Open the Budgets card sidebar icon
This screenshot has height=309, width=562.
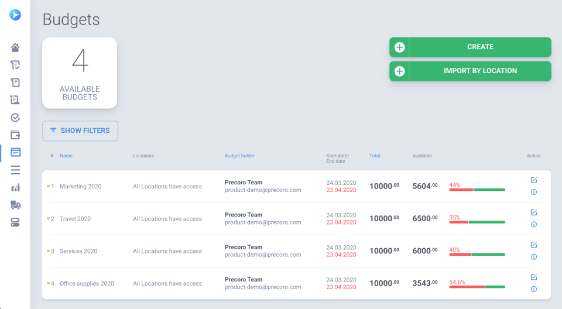tap(15, 152)
